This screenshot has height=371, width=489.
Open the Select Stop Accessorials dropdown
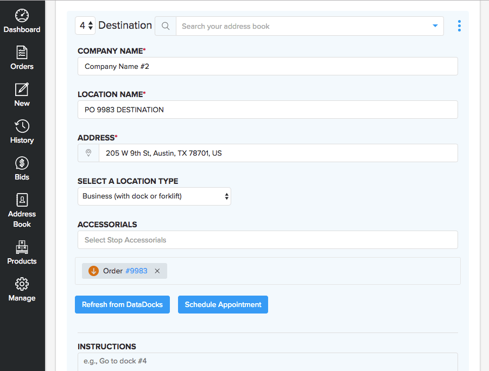268,240
